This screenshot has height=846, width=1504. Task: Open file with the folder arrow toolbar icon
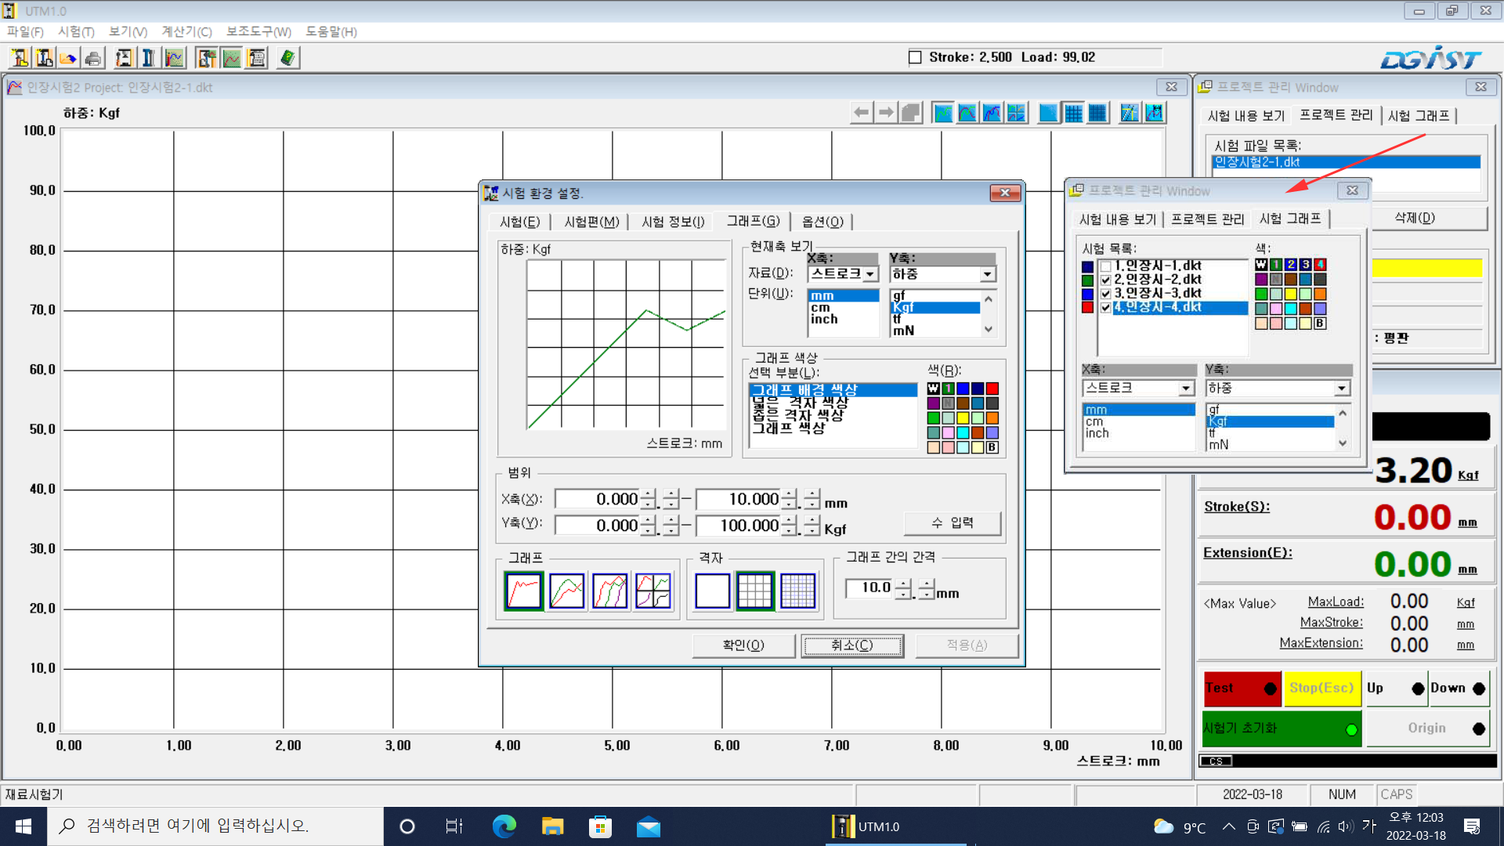[69, 57]
